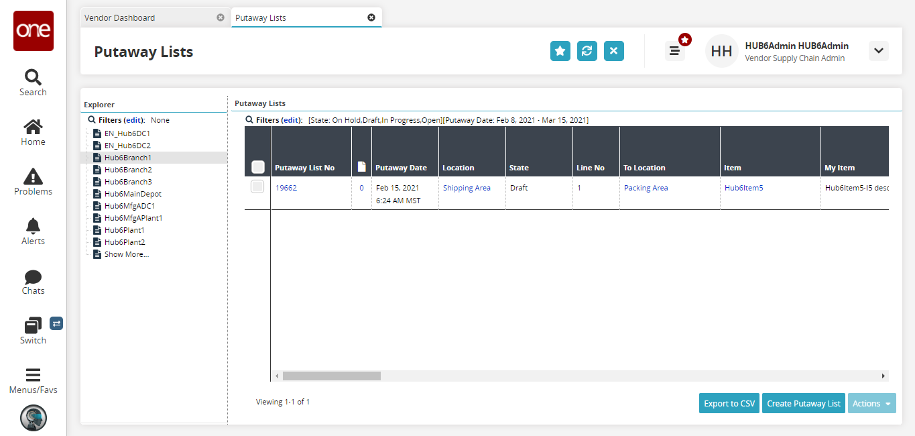The width and height of the screenshot is (915, 436).
Task: Click the horizontal scrollbar of the table
Action: tap(331, 376)
